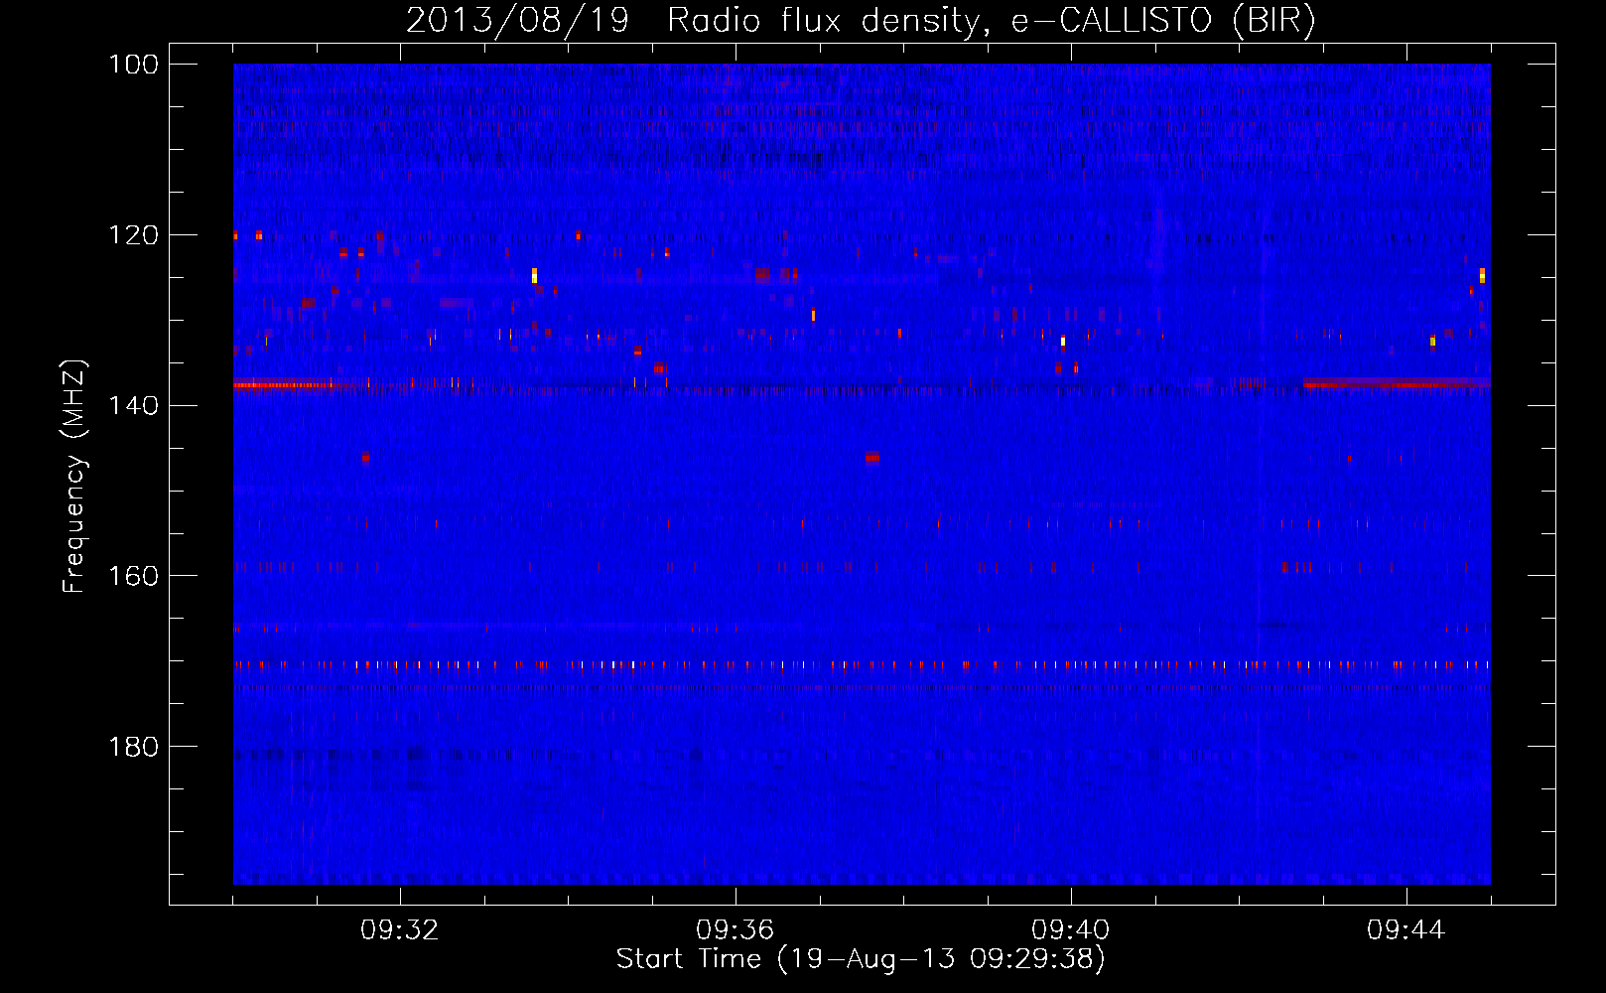1606x993 pixels.
Task: Click the 180 frequency tick label
Action: (134, 747)
